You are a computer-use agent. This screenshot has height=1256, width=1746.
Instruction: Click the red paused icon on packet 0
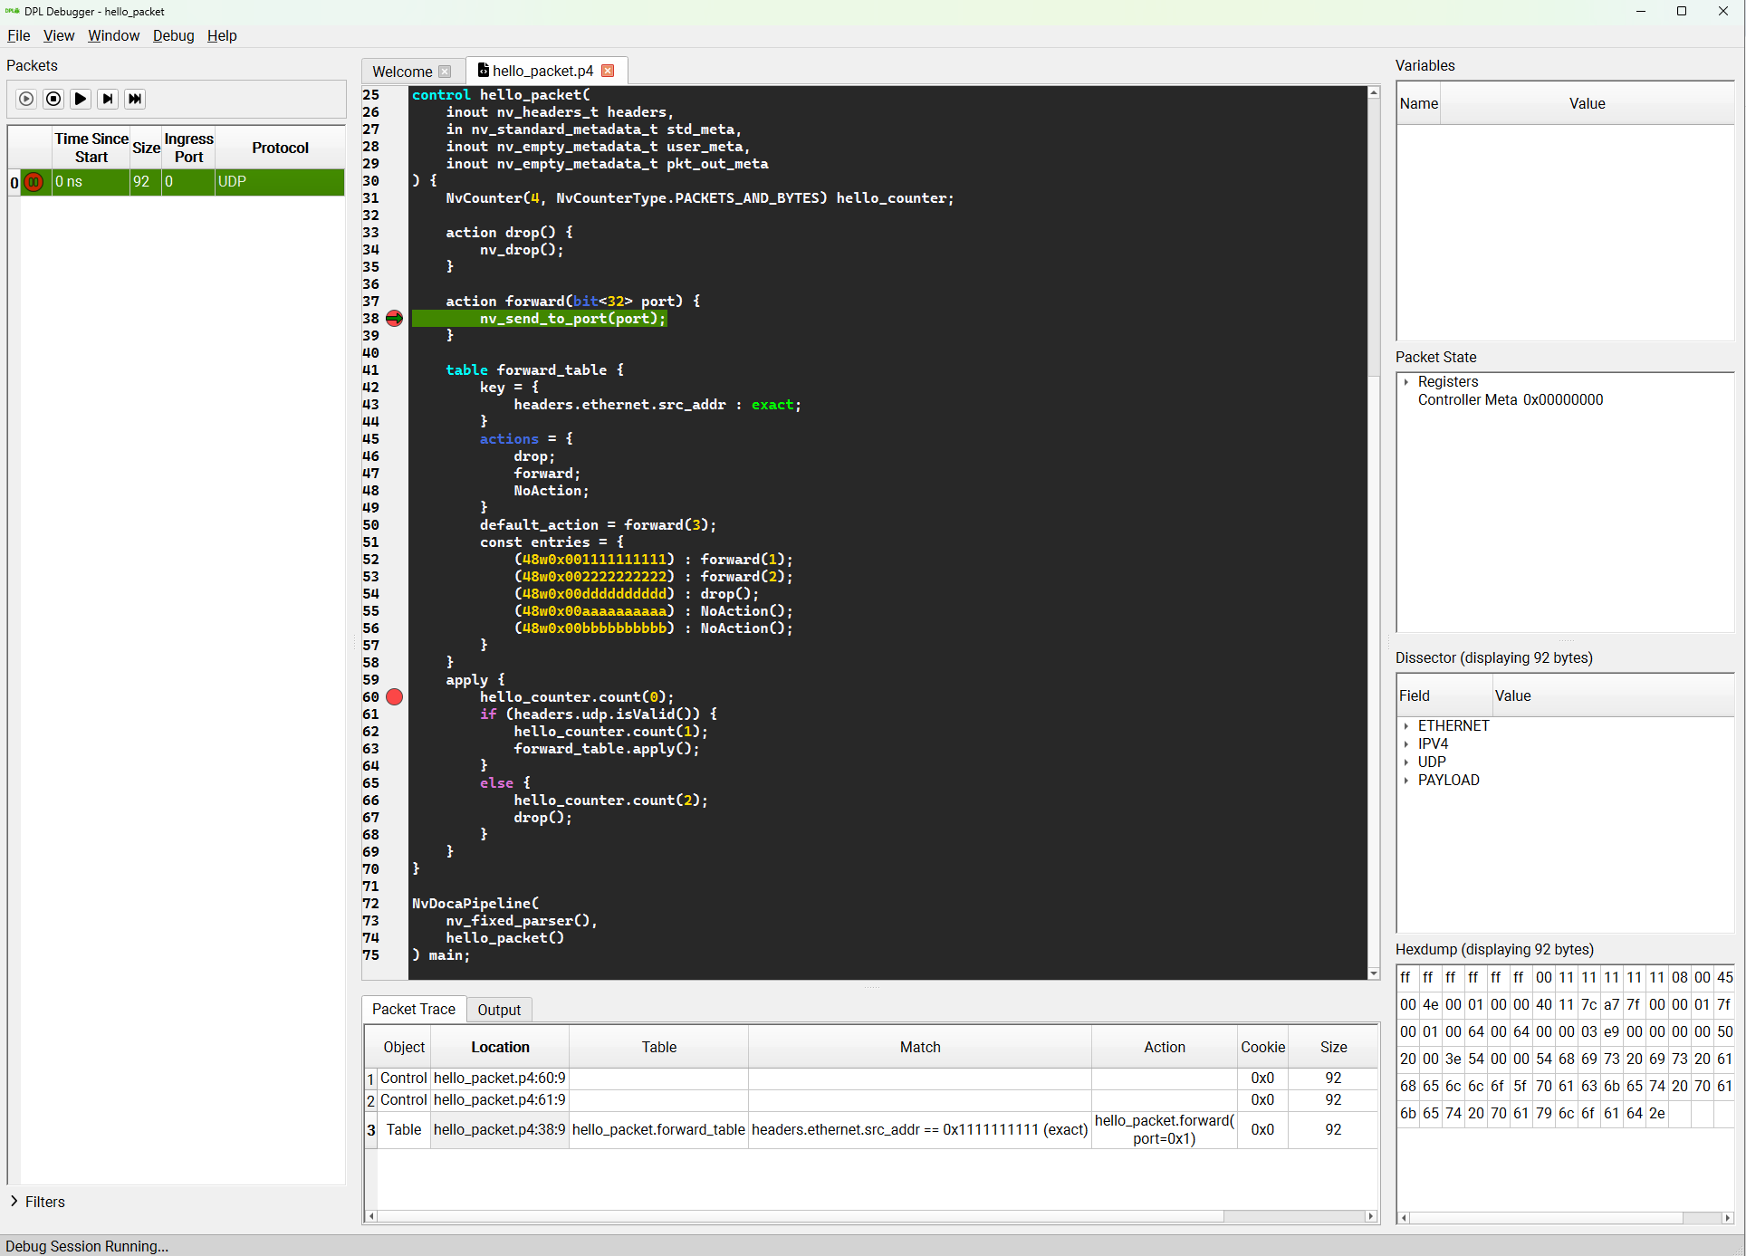34,182
